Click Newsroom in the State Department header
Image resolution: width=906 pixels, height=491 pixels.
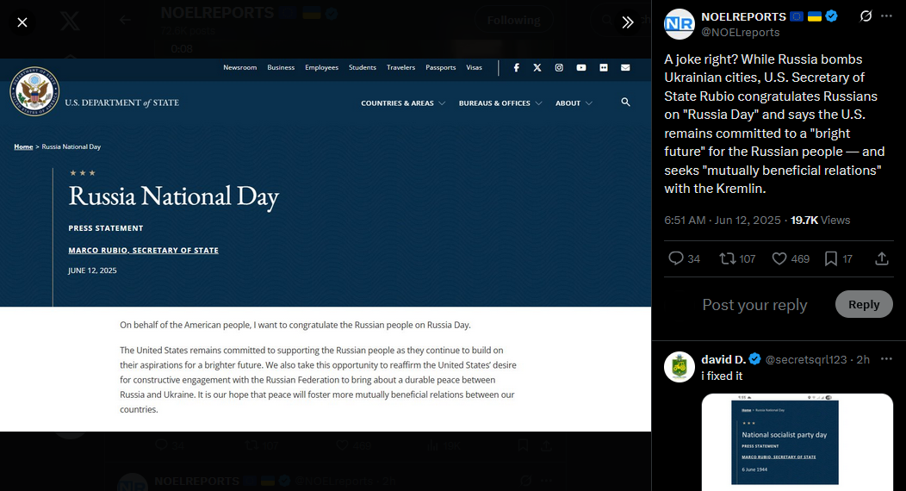pyautogui.click(x=239, y=67)
